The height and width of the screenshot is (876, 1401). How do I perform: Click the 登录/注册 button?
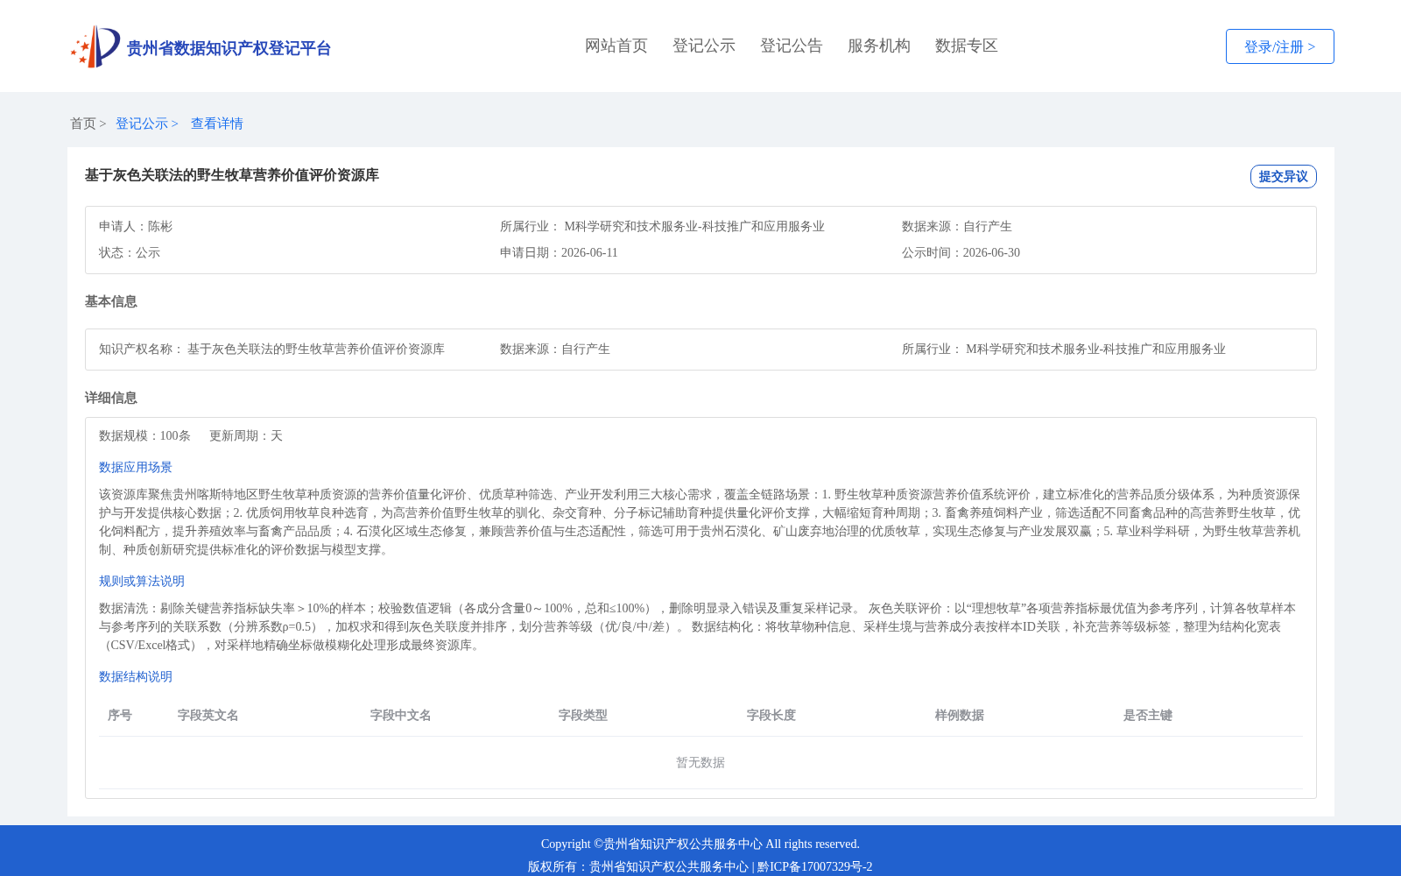pos(1279,46)
